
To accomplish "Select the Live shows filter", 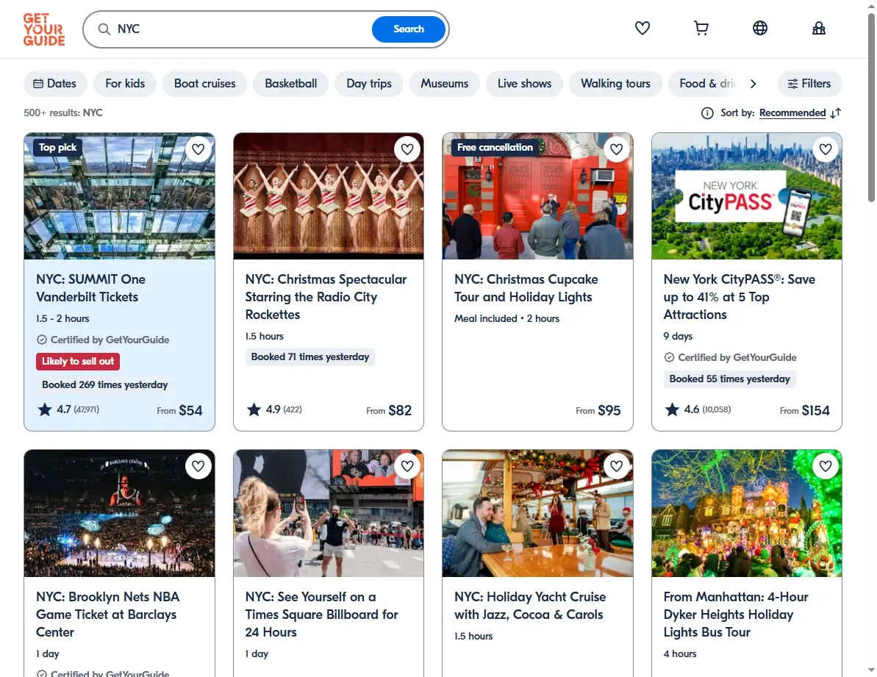I will click(524, 83).
